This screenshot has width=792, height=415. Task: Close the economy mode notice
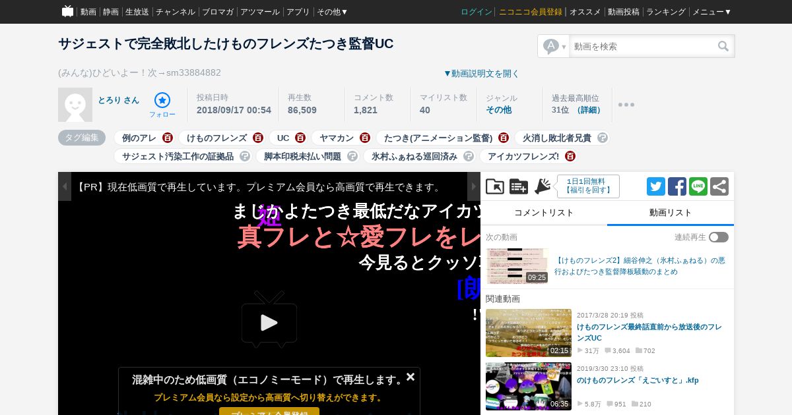coord(411,377)
